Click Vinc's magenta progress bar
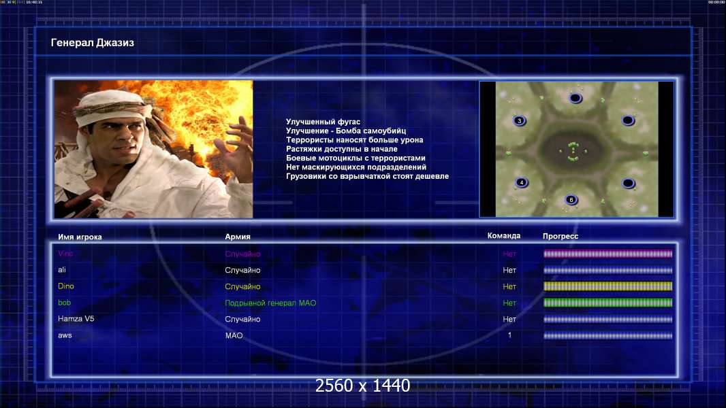This screenshot has height=408, width=726. tap(608, 254)
